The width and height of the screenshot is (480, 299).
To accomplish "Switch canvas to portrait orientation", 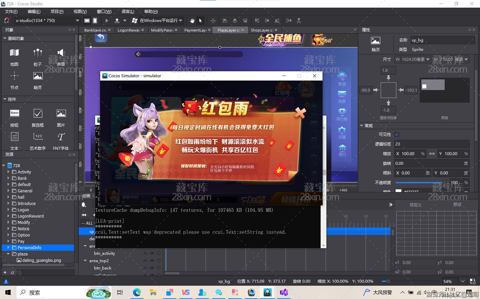I will (95, 20).
